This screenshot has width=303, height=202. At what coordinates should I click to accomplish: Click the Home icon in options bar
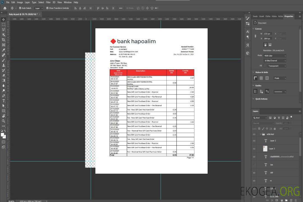coord(5,8)
